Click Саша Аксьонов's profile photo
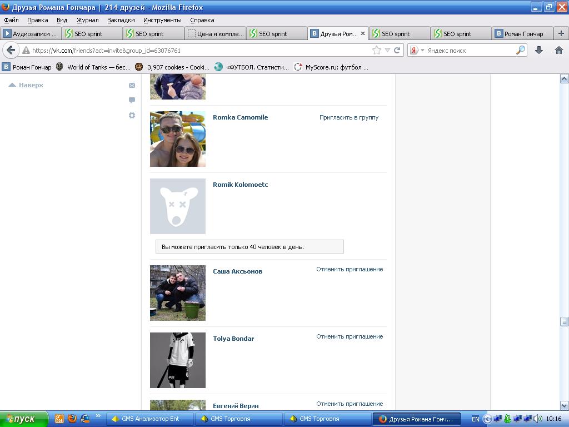Image resolution: width=569 pixels, height=427 pixels. point(178,293)
